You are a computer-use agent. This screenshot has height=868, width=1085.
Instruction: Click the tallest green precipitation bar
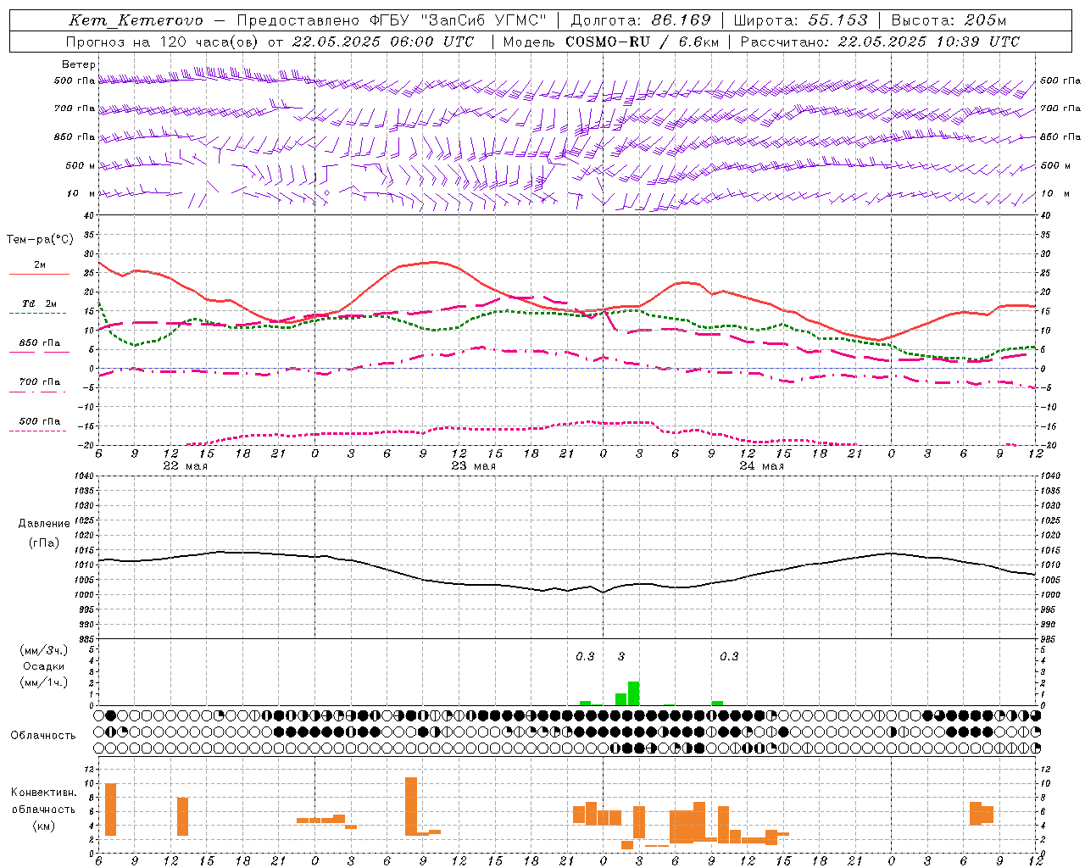coord(633,693)
